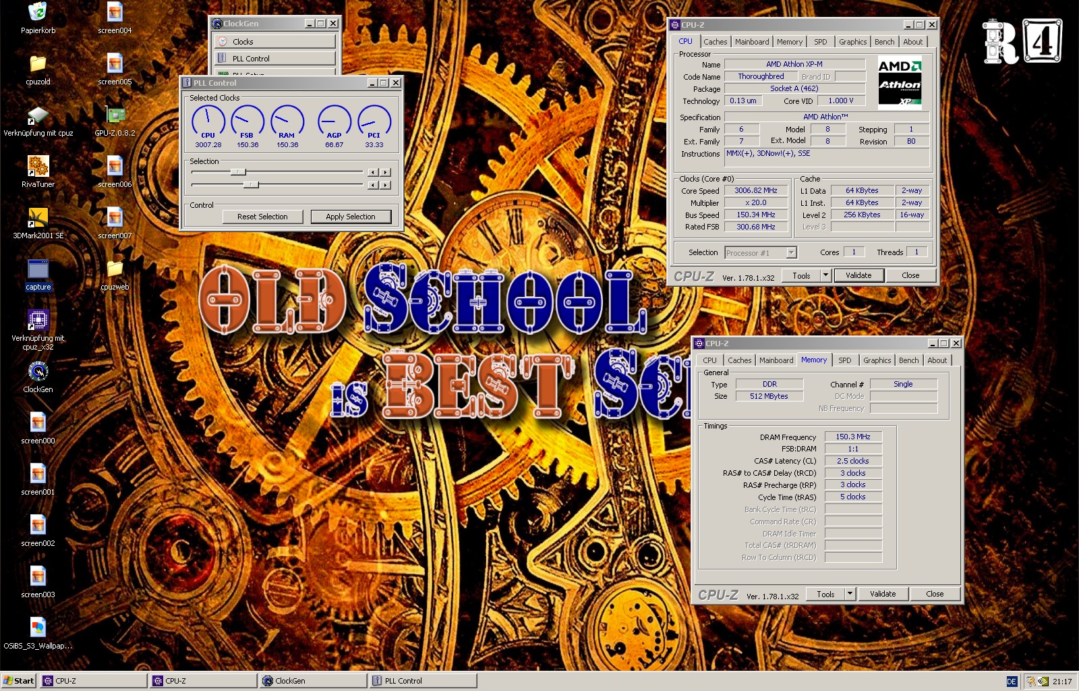Select screen003 file icon
The image size is (1079, 691).
coord(38,576)
